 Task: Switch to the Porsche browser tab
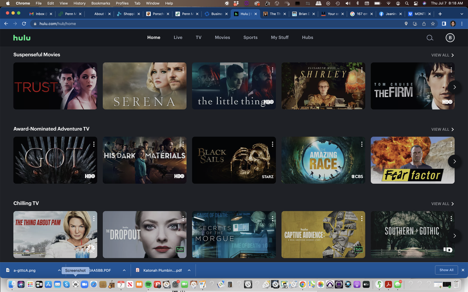(158, 14)
